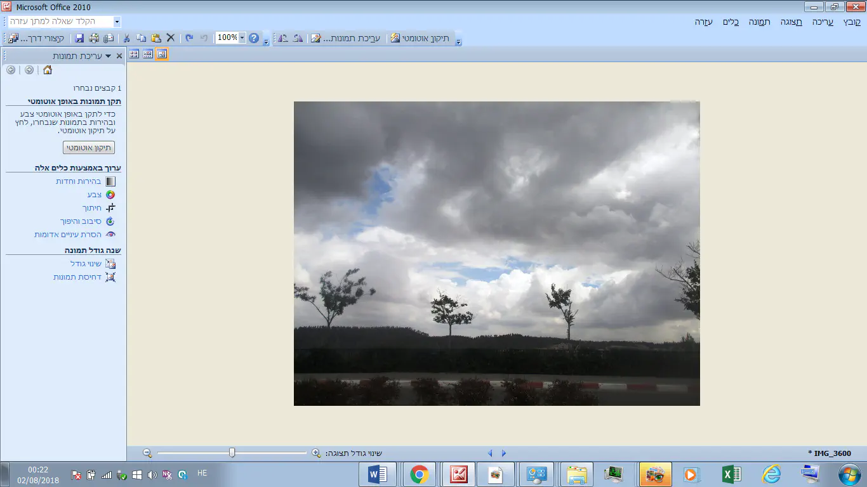
Task: Open the help question box dropdown arrow
Action: coord(116,22)
